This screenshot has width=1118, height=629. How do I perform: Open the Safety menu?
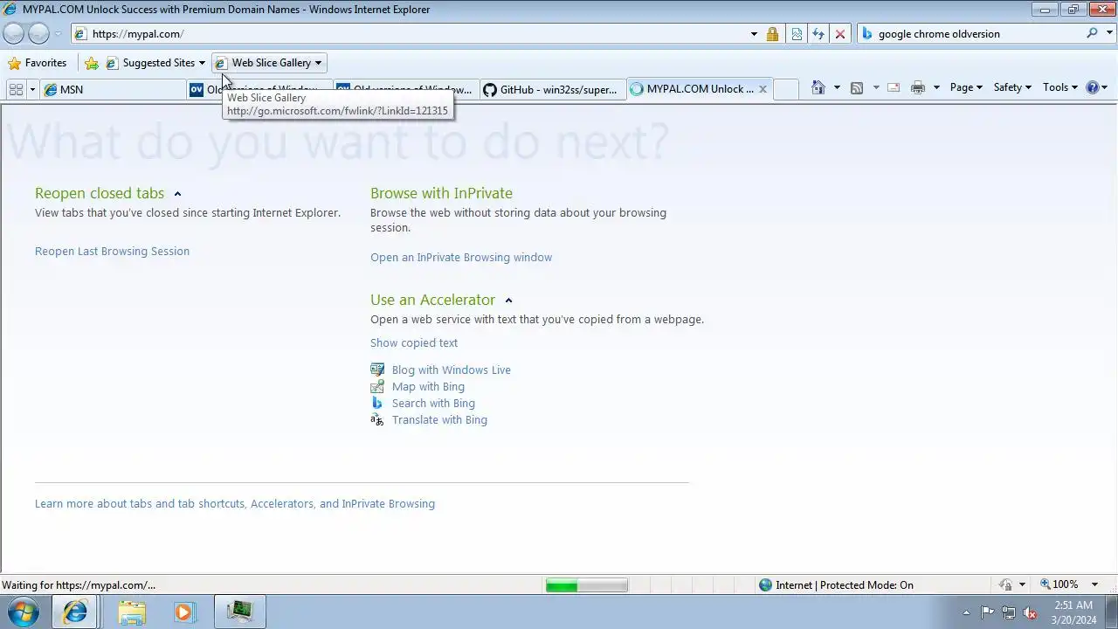click(x=1012, y=87)
